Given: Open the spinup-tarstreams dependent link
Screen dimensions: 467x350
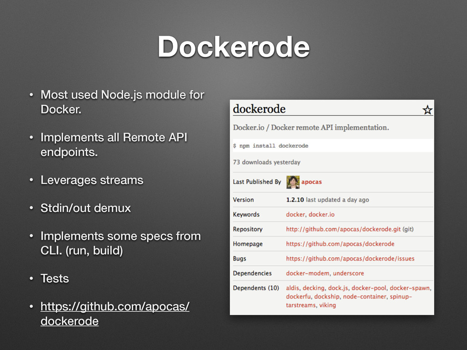Looking at the screenshot, I should 349,301.
